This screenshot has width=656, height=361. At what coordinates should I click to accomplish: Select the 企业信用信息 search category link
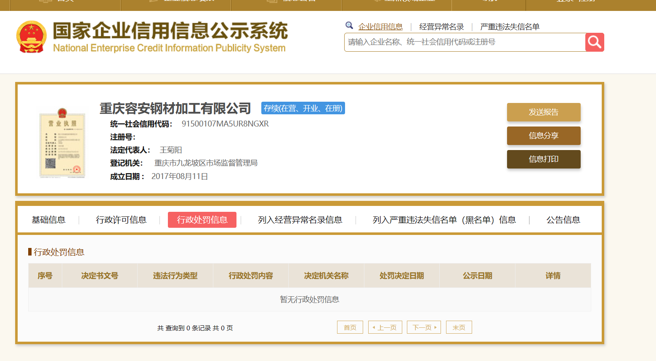pos(380,27)
